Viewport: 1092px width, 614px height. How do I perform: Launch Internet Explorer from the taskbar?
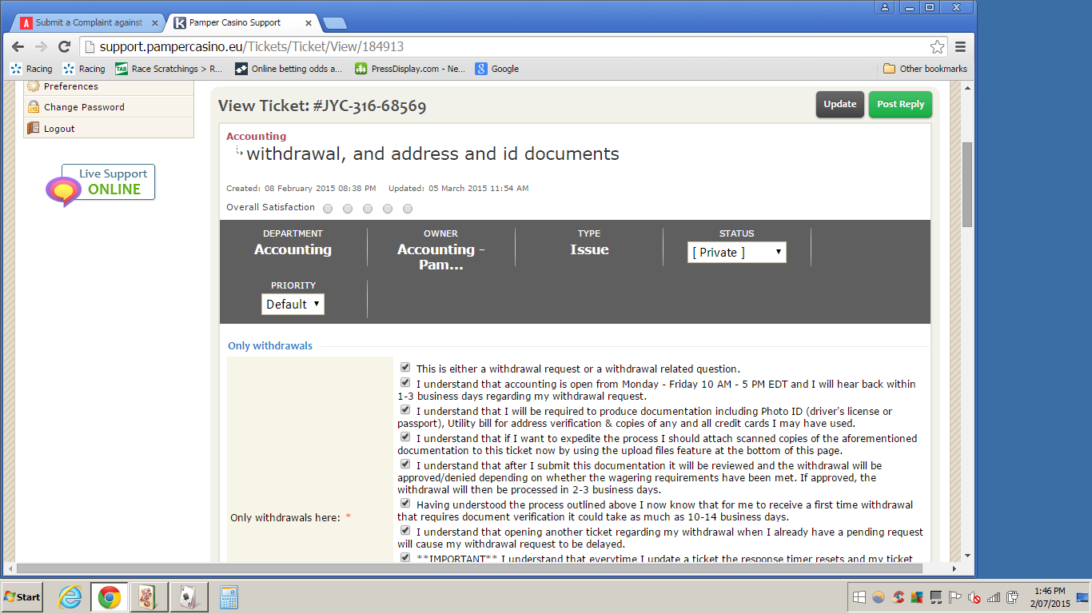[70, 597]
